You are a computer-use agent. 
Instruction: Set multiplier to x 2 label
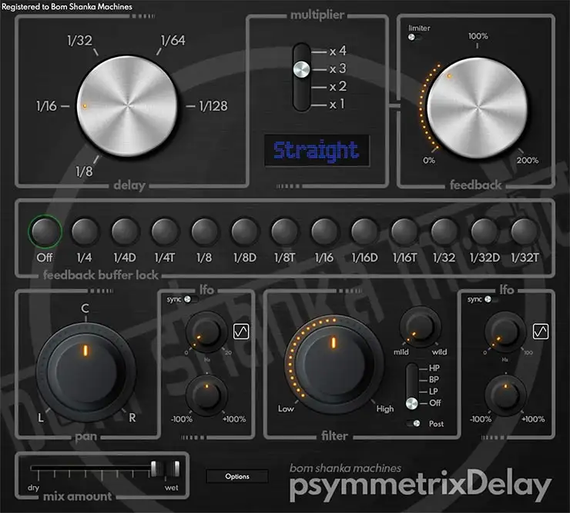(x=337, y=87)
